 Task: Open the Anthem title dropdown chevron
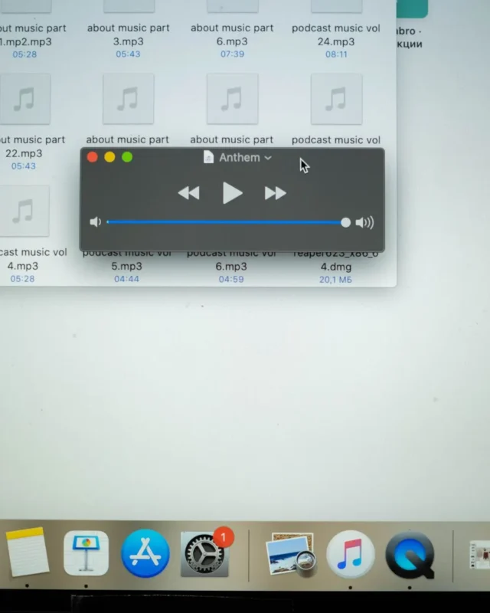click(x=268, y=158)
